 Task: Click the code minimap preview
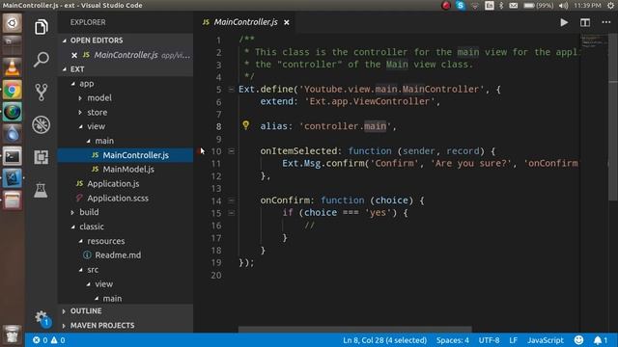point(594,41)
